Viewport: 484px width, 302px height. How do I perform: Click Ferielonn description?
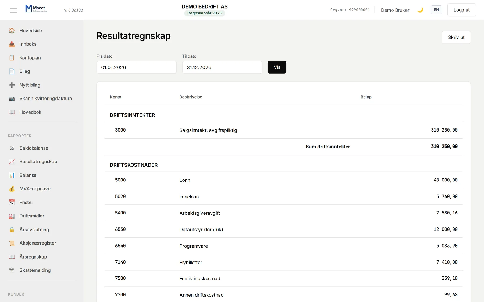[189, 197]
